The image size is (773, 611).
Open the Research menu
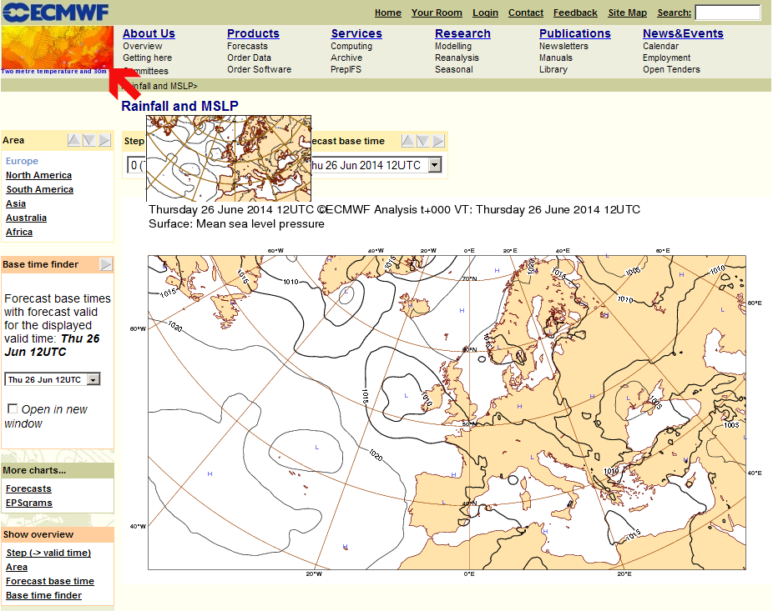click(x=462, y=33)
